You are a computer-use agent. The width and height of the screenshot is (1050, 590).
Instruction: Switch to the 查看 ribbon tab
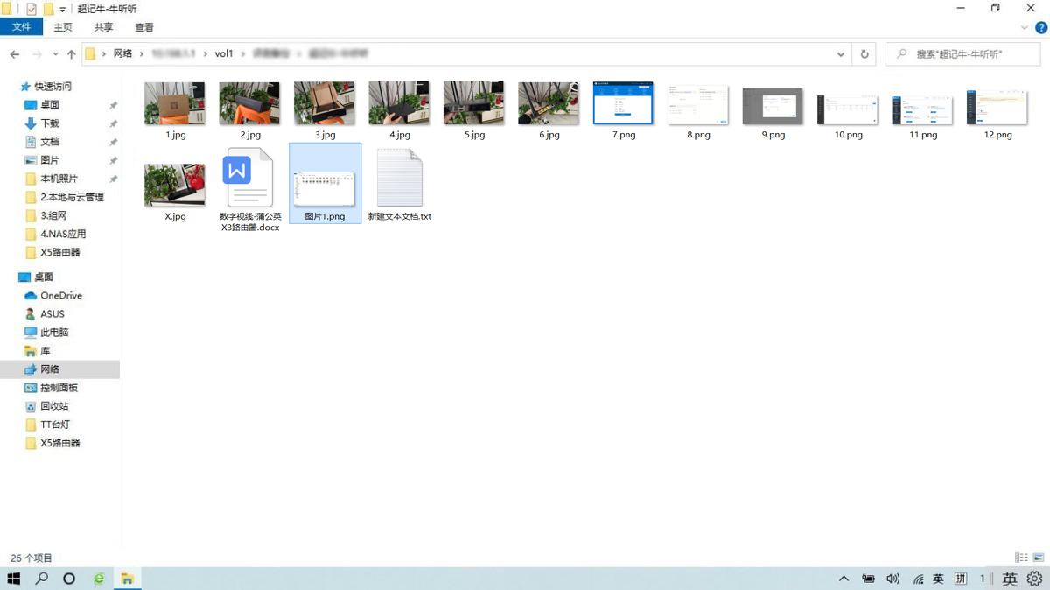(x=144, y=27)
